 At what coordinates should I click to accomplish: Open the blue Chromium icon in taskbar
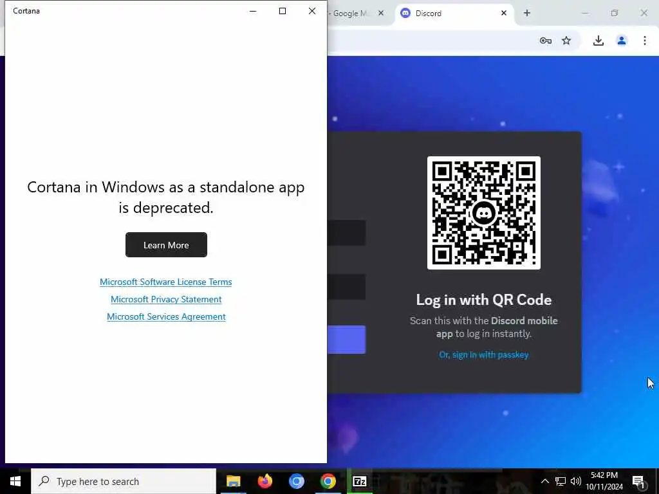point(296,481)
